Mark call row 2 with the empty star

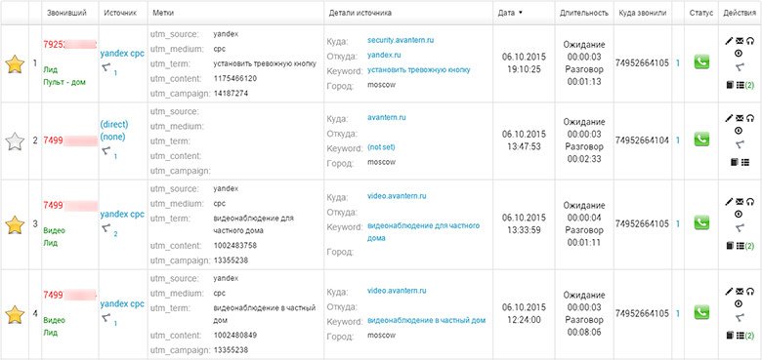point(15,141)
